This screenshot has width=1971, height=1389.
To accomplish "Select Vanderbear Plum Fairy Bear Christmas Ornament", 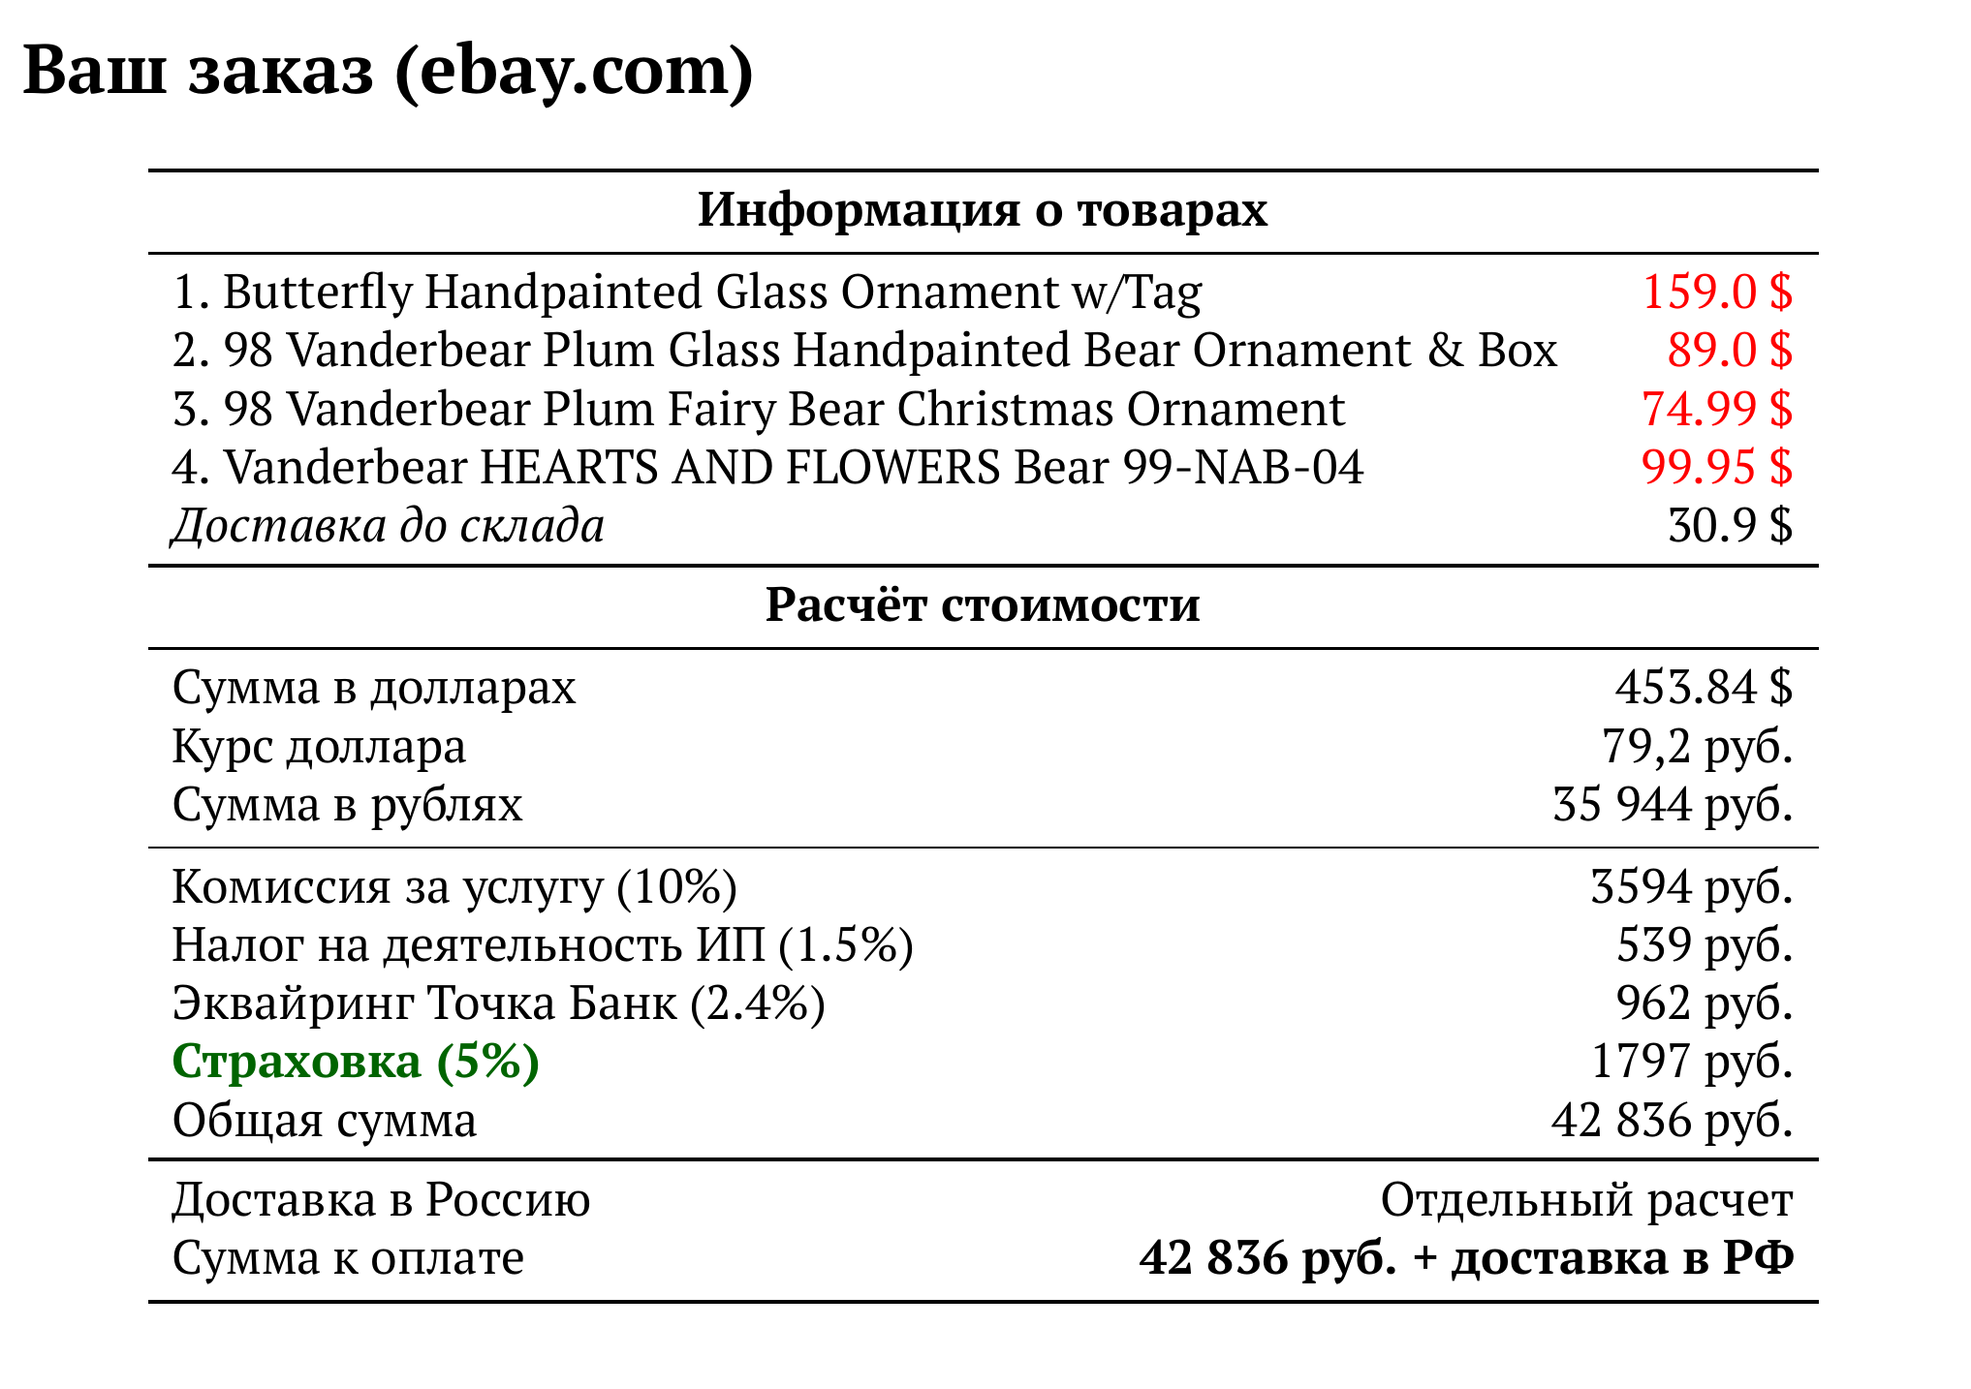I will point(759,409).
